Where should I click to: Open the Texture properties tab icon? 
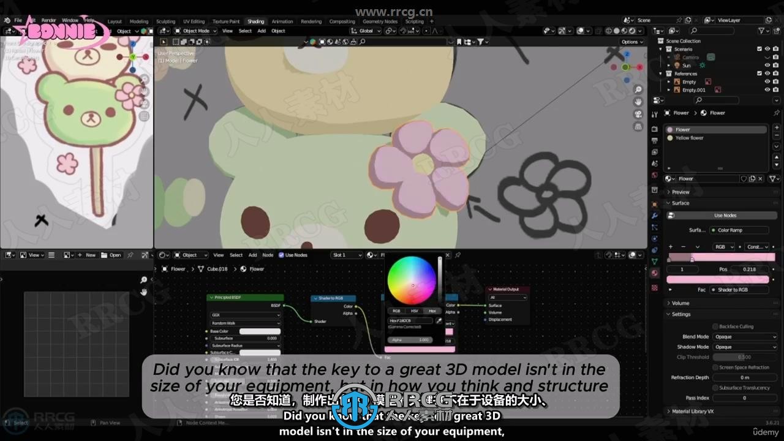[655, 287]
